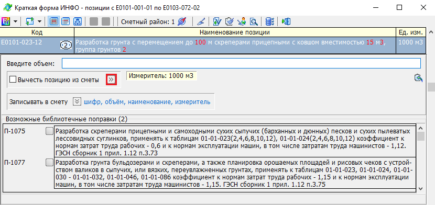Viewport: 435px width, 205px height.
Task: Click the Ед. изм. column header
Action: click(x=410, y=32)
